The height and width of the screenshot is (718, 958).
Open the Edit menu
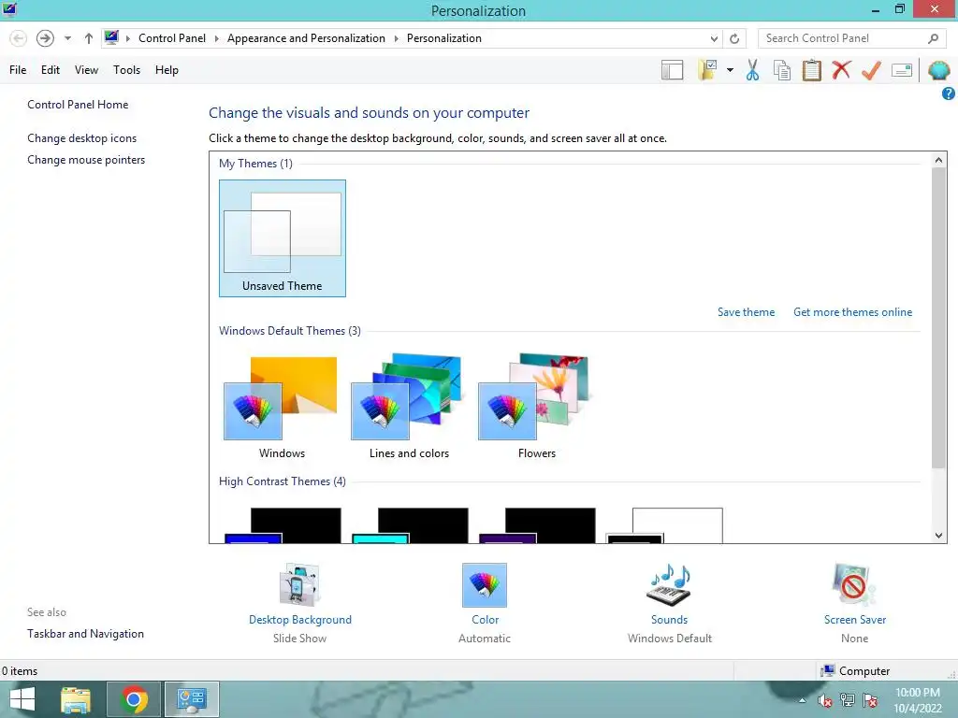51,69
